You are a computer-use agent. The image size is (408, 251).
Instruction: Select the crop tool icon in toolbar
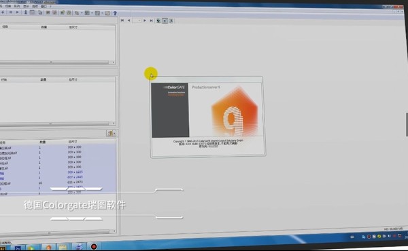[x=77, y=13]
